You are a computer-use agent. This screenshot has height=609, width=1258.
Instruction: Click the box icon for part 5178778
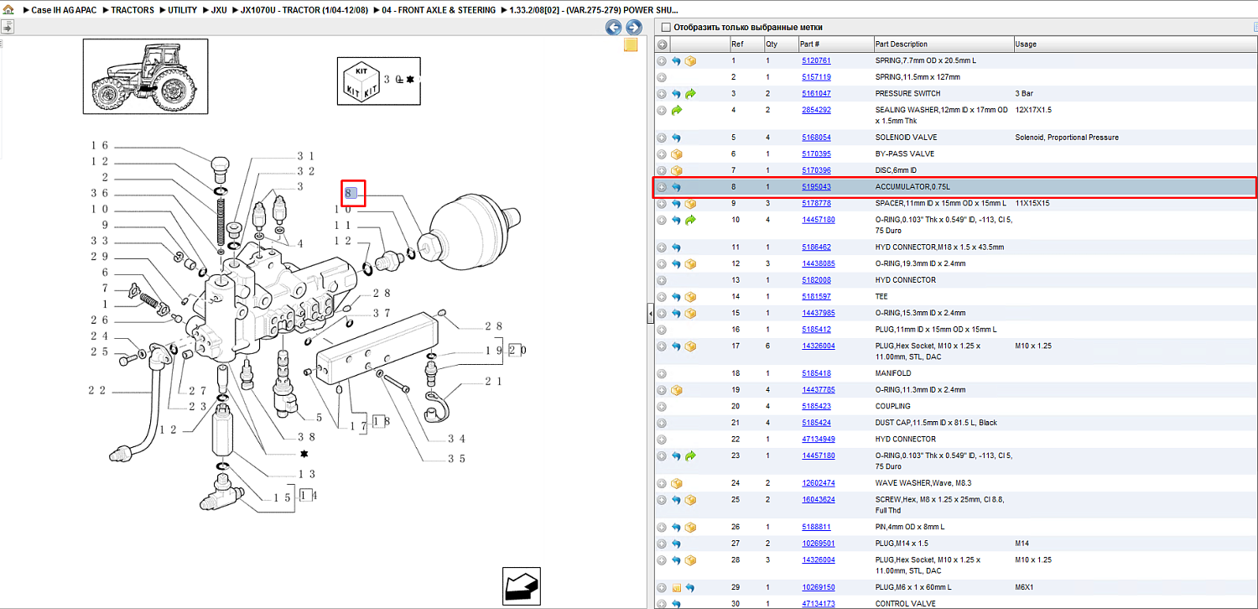coord(690,204)
